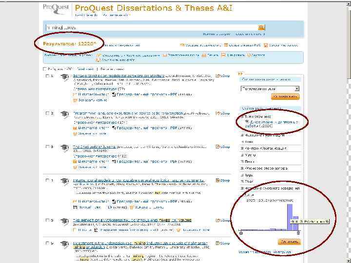Screen dimensions: 351x263
Task: Expand the Лицо facet
Action: coord(242,162)
